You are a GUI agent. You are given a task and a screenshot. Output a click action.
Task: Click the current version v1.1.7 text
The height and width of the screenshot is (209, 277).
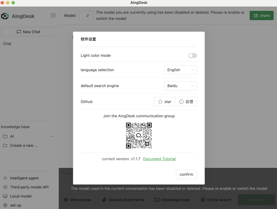[121, 159]
